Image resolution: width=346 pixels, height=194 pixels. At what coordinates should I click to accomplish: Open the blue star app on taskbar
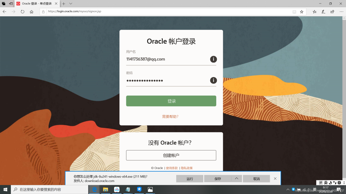(x=139, y=189)
